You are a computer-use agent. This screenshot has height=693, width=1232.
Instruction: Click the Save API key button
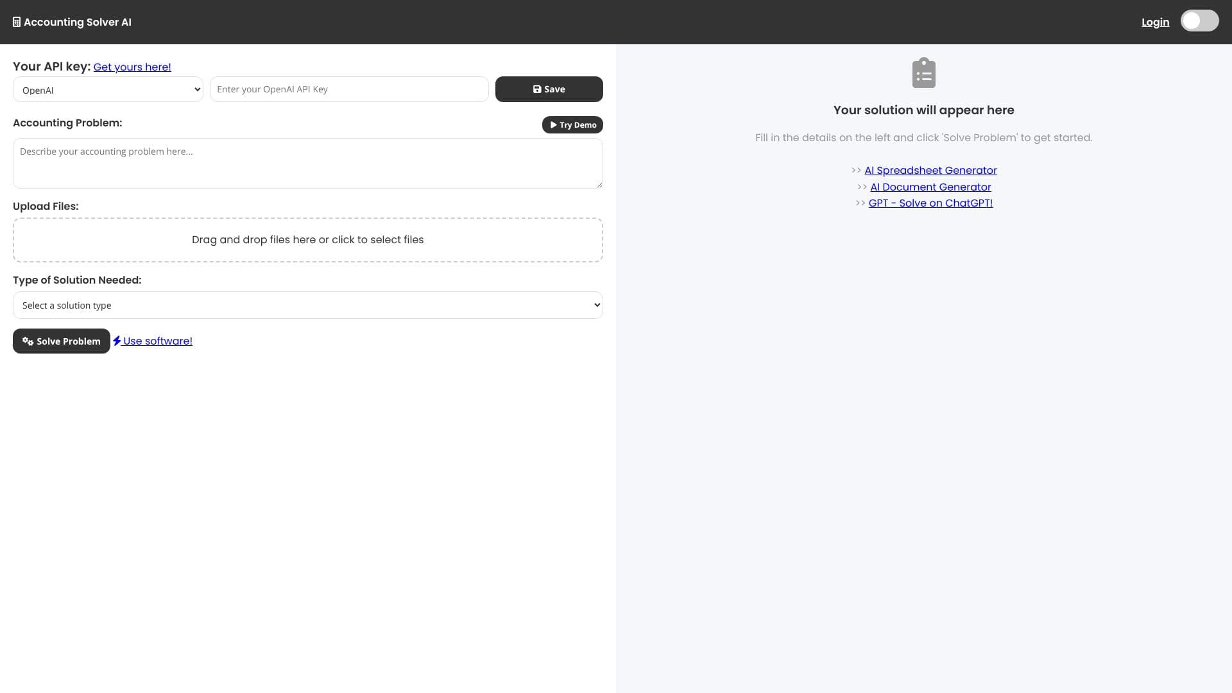point(549,89)
